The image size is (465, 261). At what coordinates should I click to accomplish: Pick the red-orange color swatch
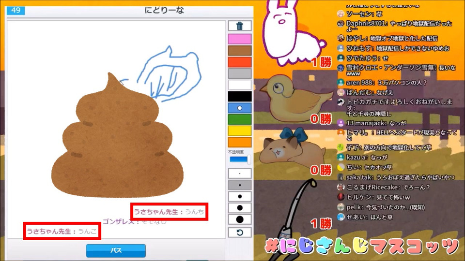tap(240, 62)
